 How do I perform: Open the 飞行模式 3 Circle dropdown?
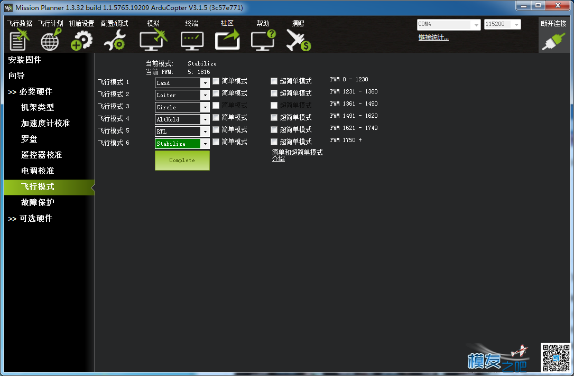(205, 107)
